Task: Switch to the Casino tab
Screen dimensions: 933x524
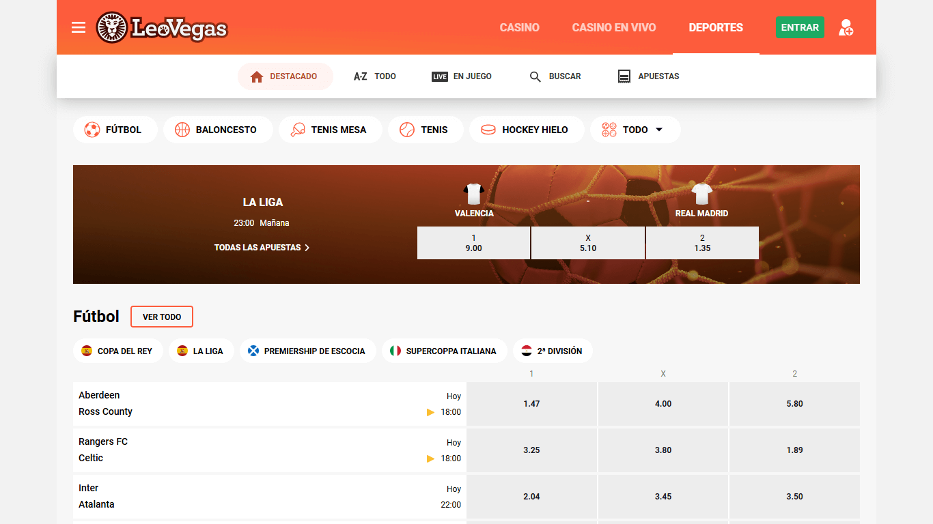Action: [519, 27]
